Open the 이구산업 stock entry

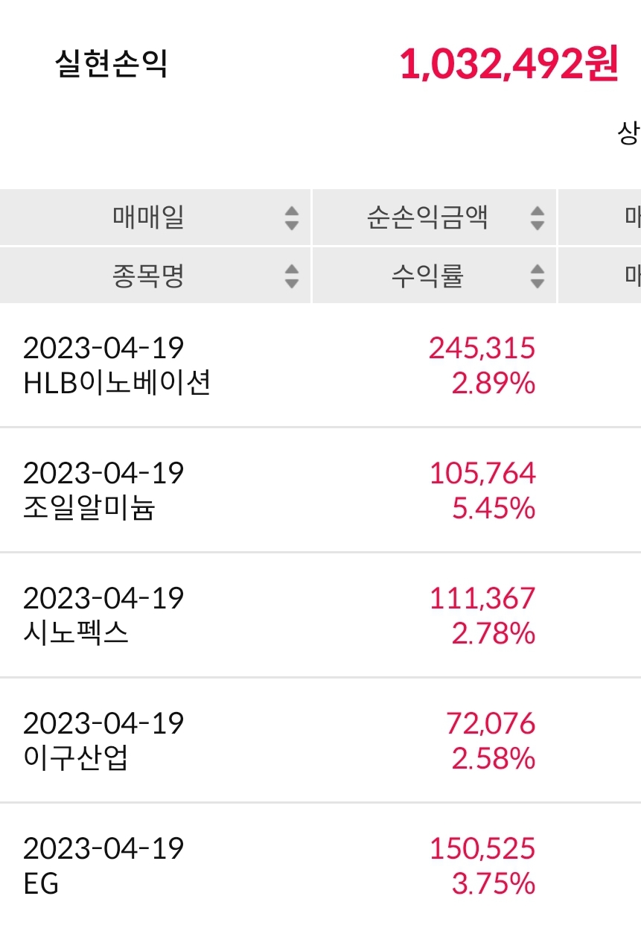(x=76, y=759)
